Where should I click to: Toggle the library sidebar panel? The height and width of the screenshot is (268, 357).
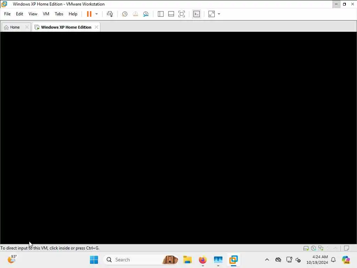click(160, 14)
